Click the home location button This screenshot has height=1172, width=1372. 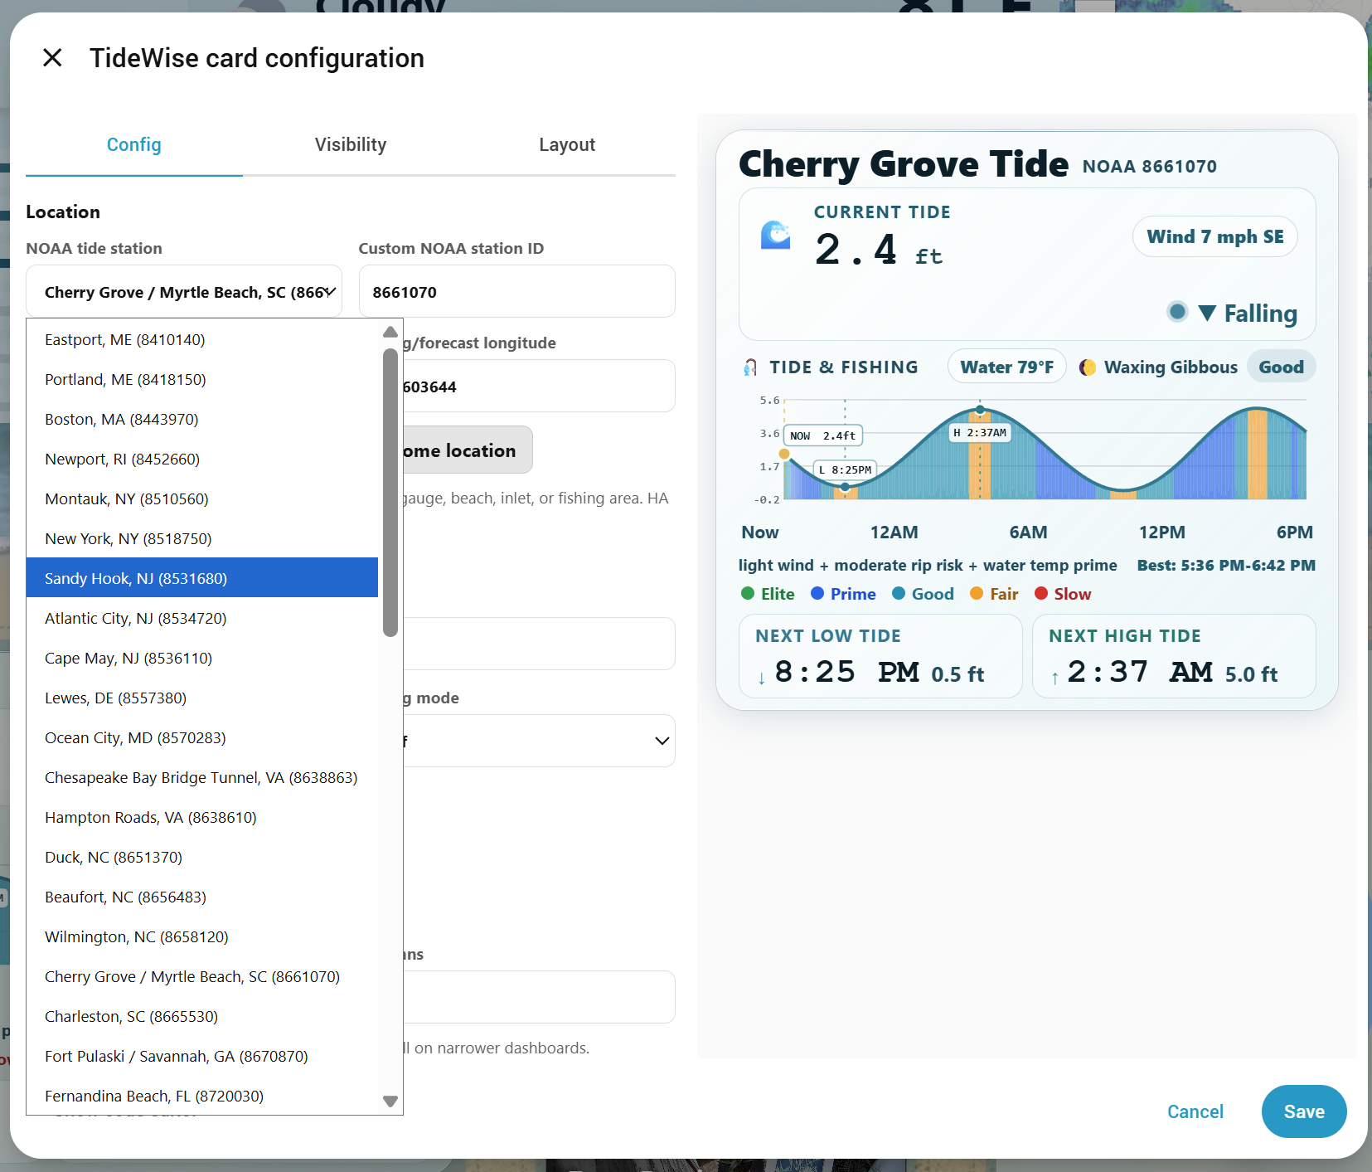pos(468,450)
